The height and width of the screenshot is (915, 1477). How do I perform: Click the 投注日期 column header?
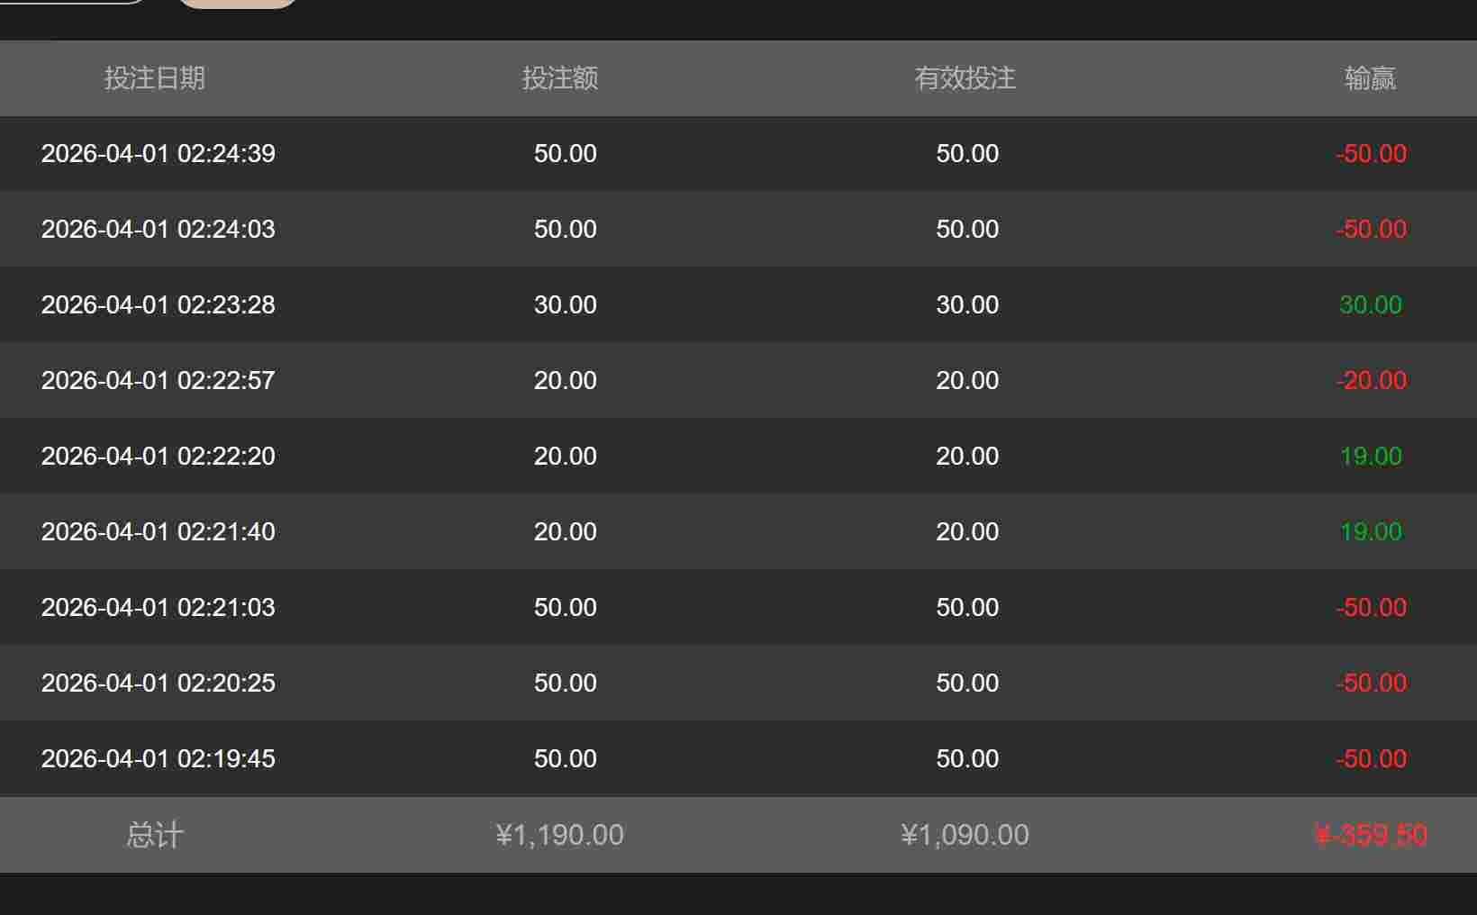coord(155,78)
